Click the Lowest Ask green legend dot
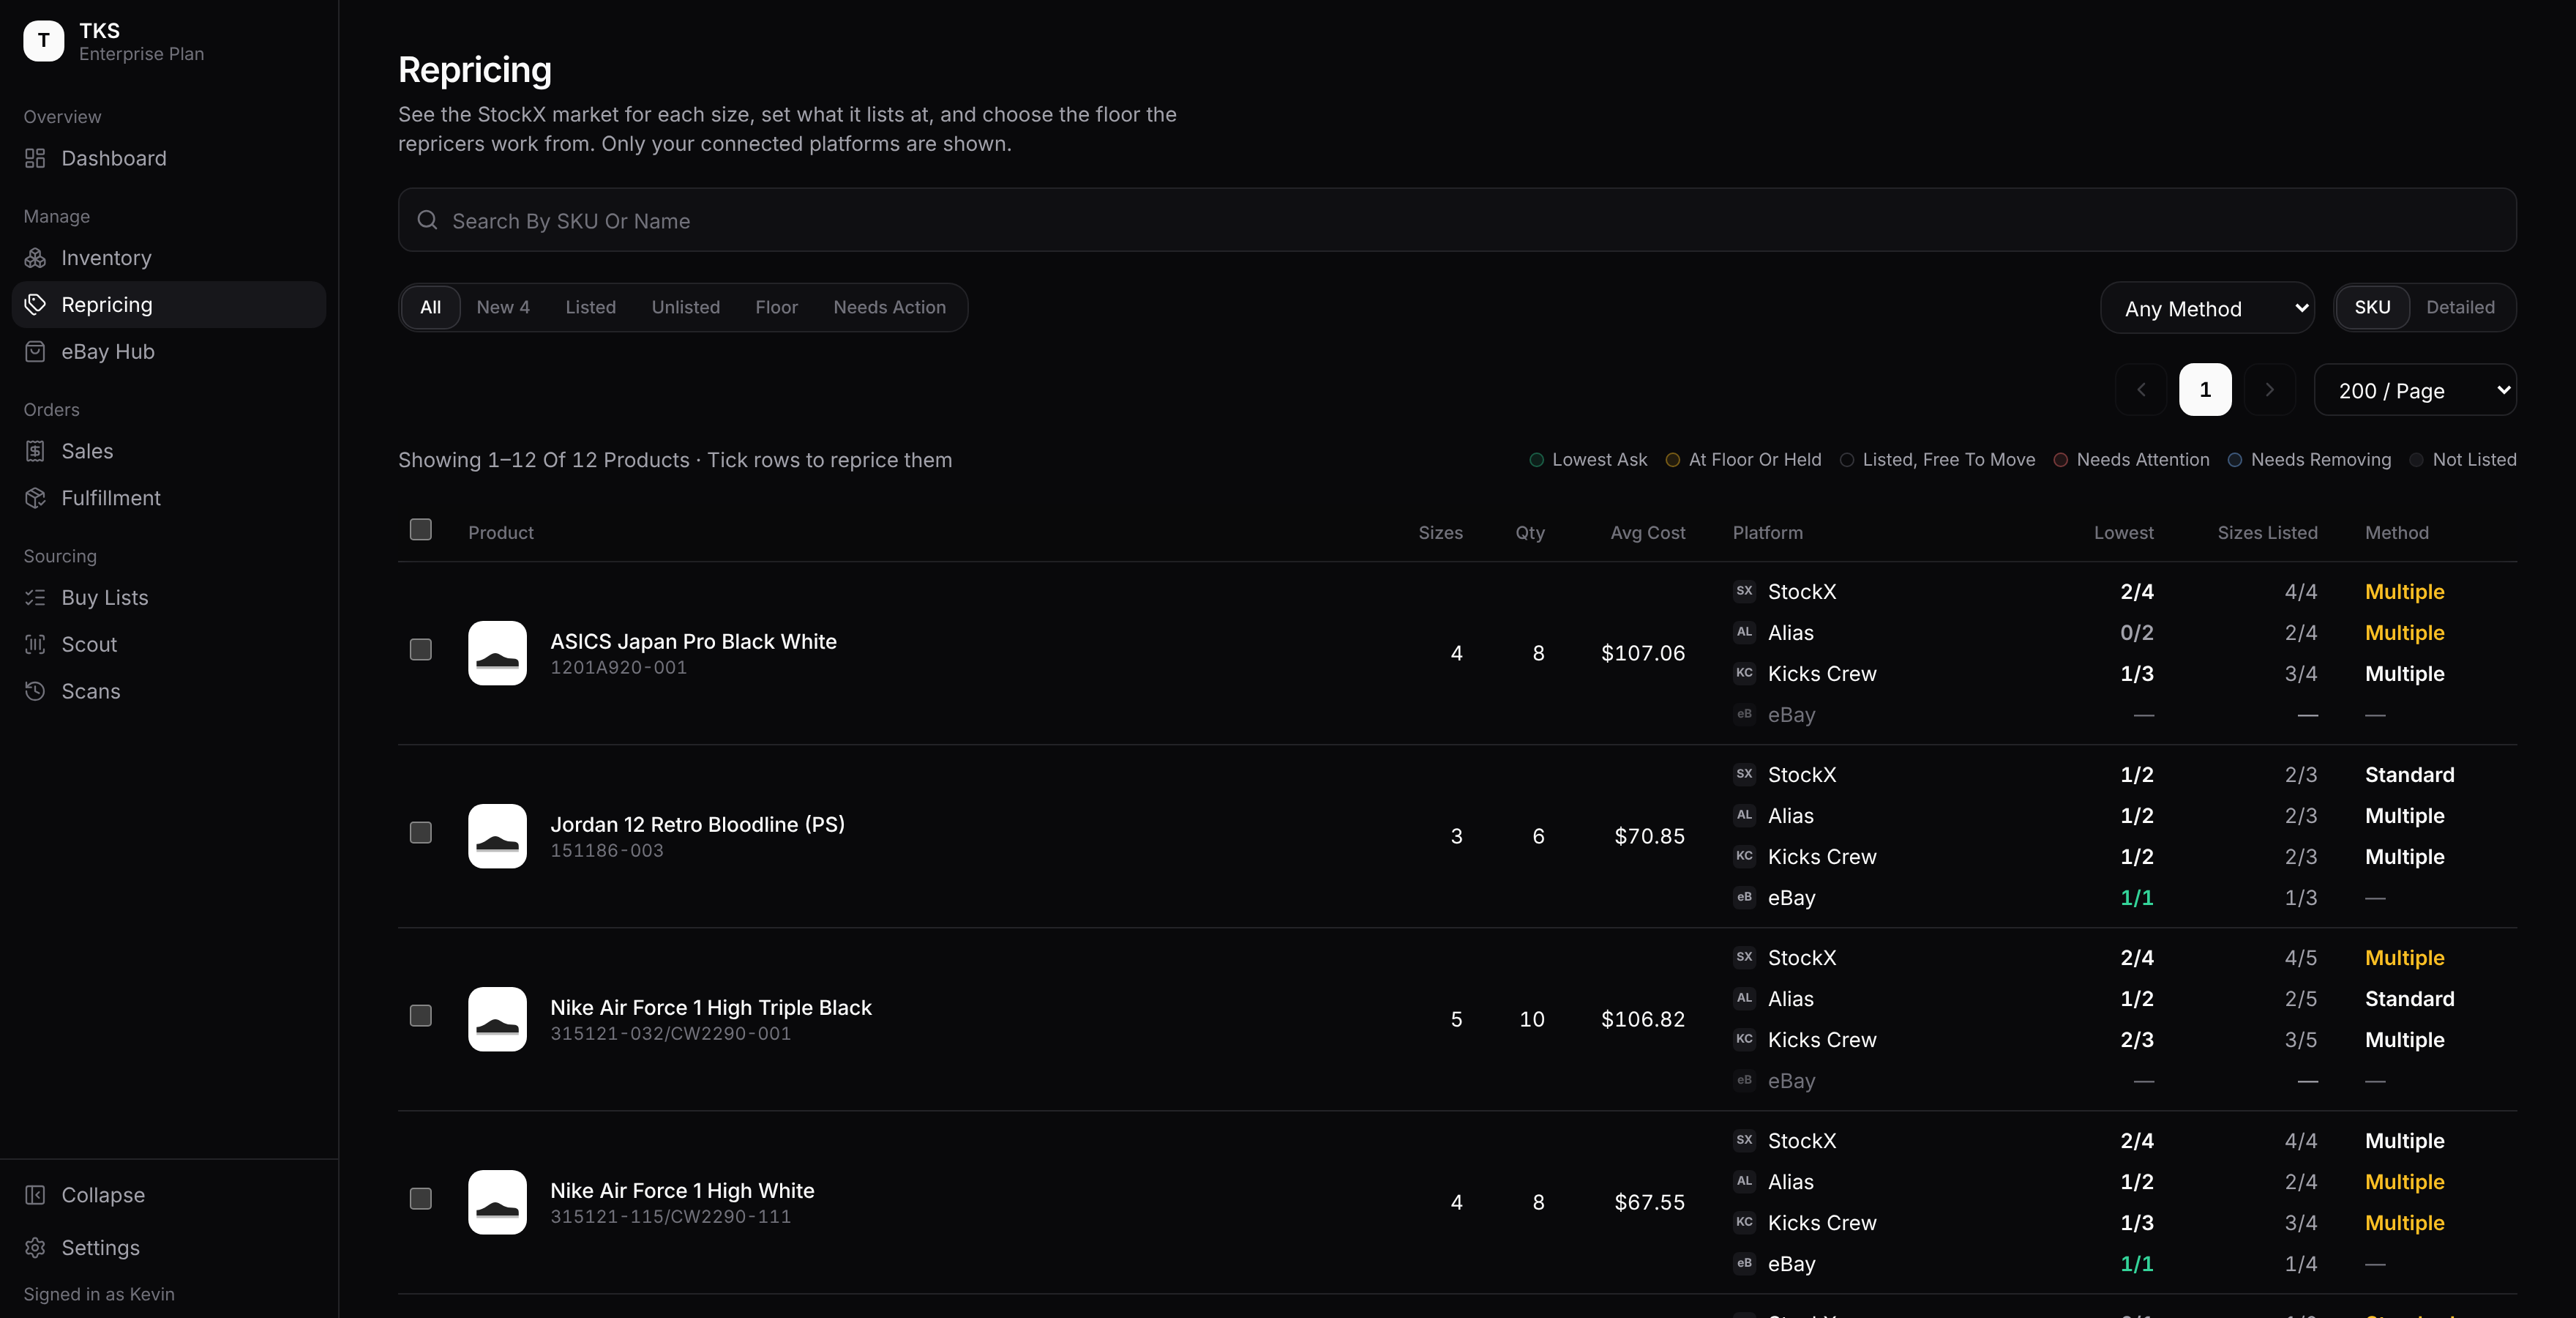 pos(1536,461)
